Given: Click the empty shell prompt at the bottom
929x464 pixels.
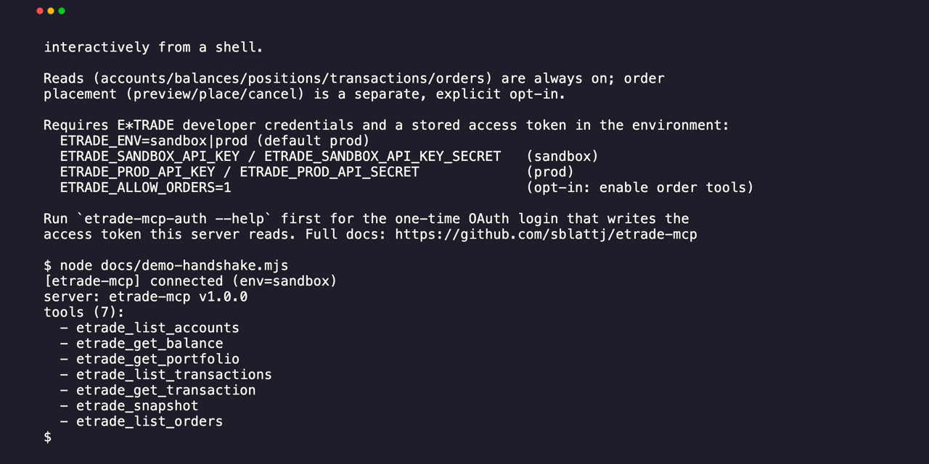Looking at the screenshot, I should coord(48,437).
